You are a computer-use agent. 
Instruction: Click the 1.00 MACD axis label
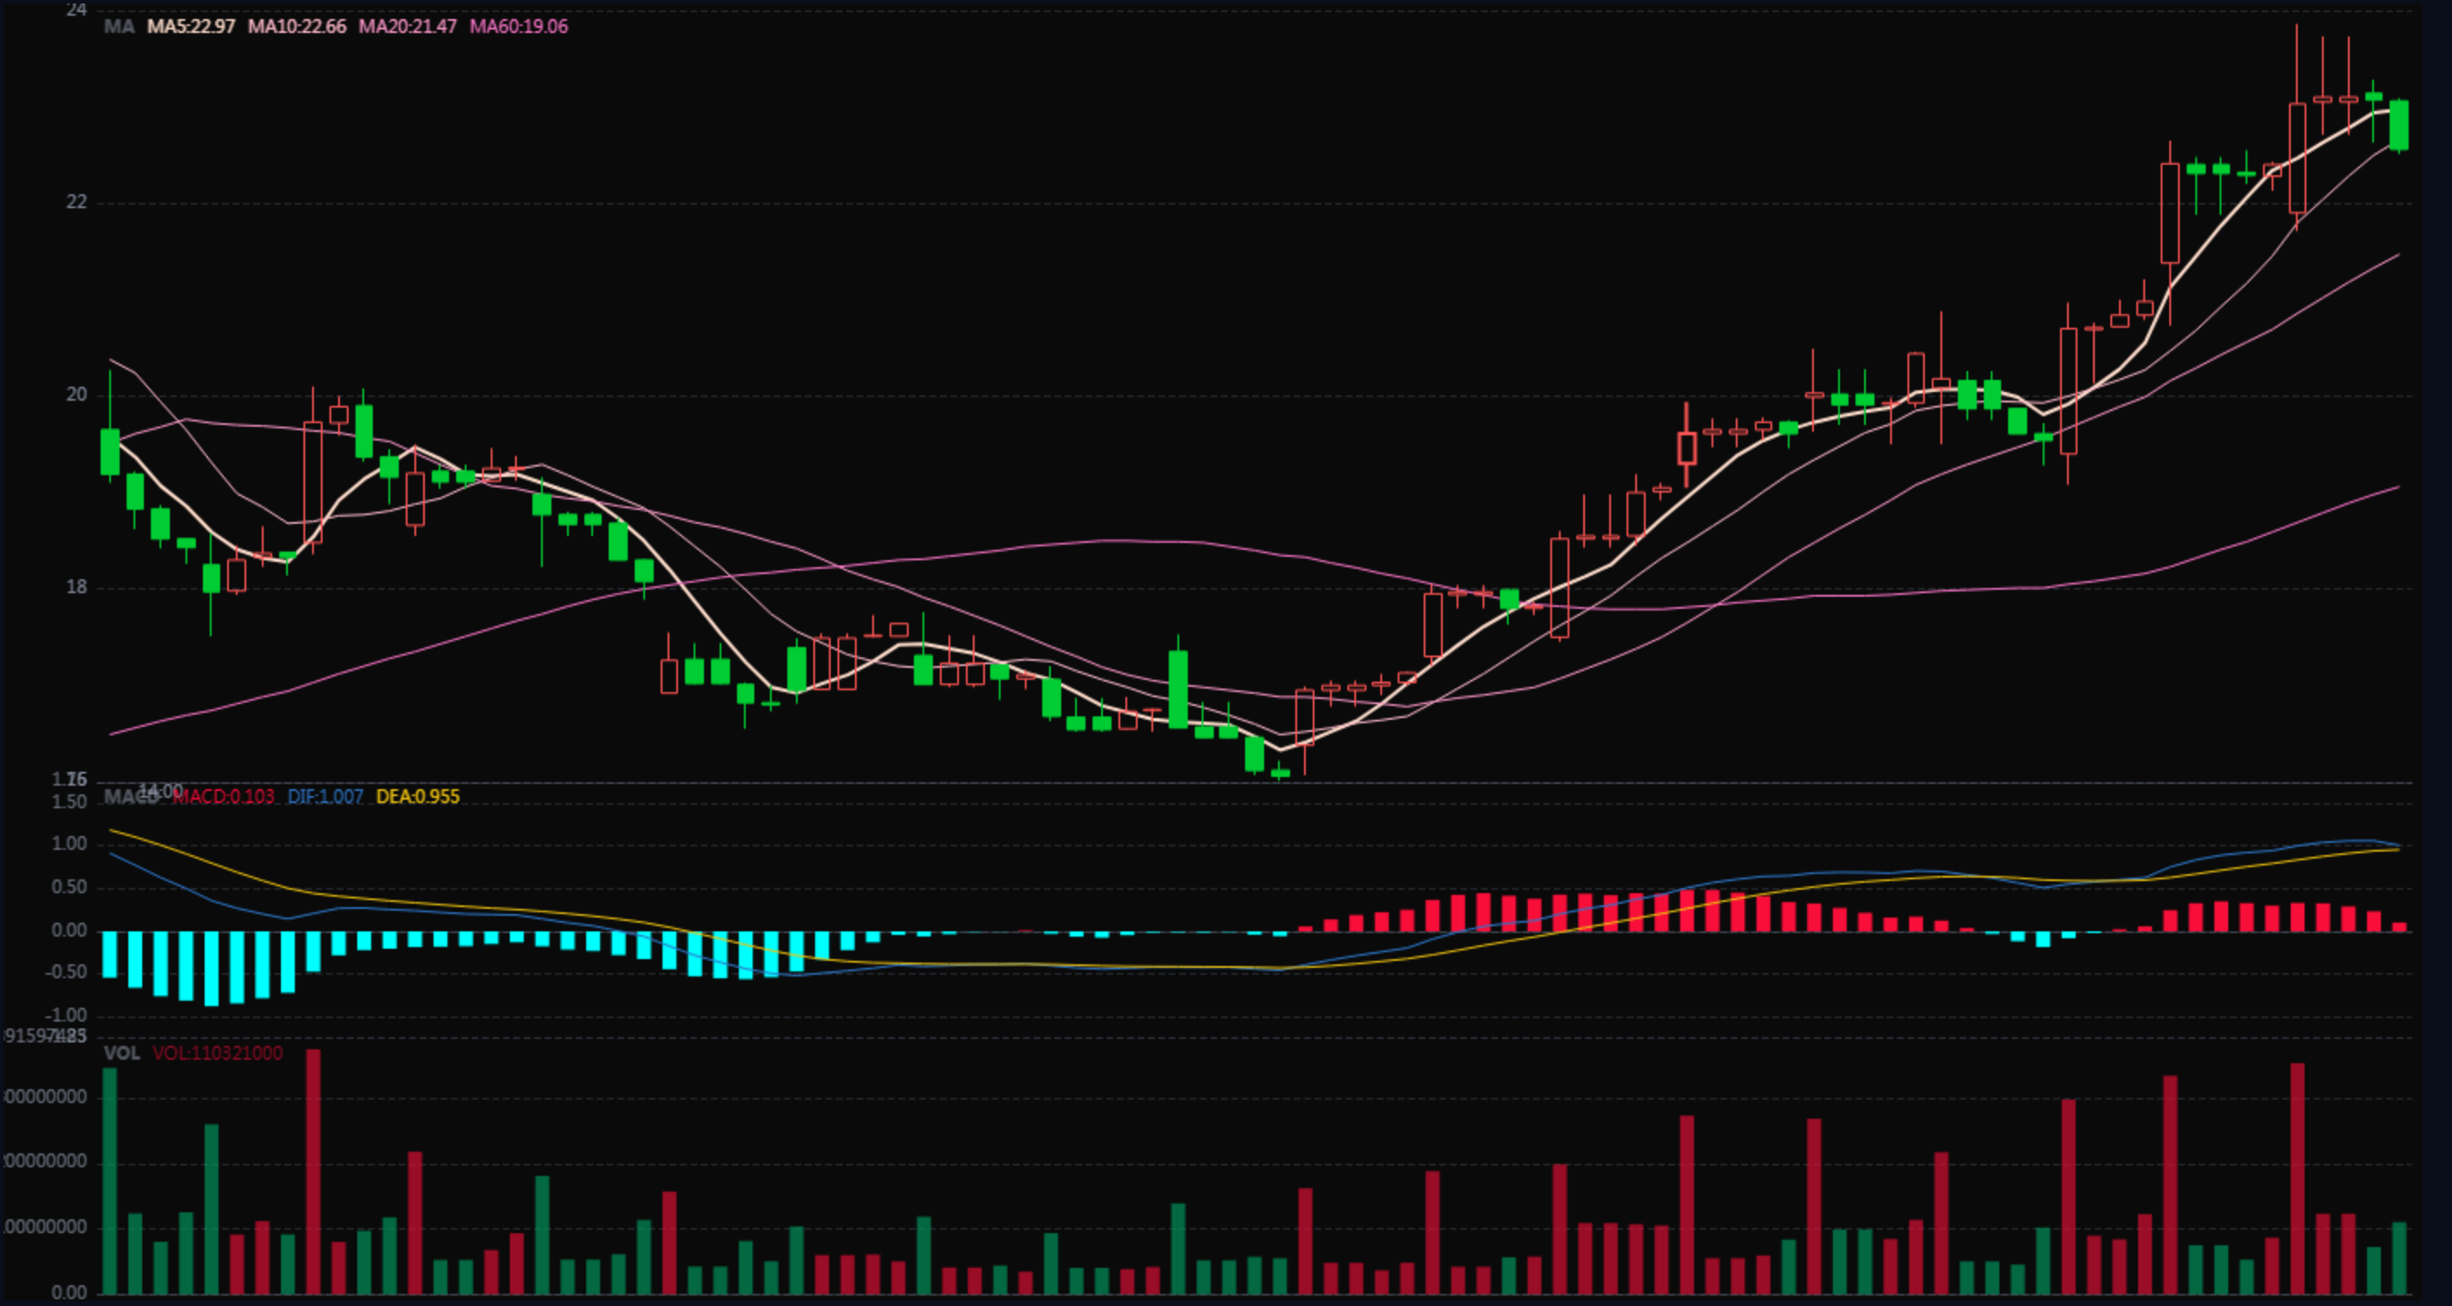tap(69, 845)
